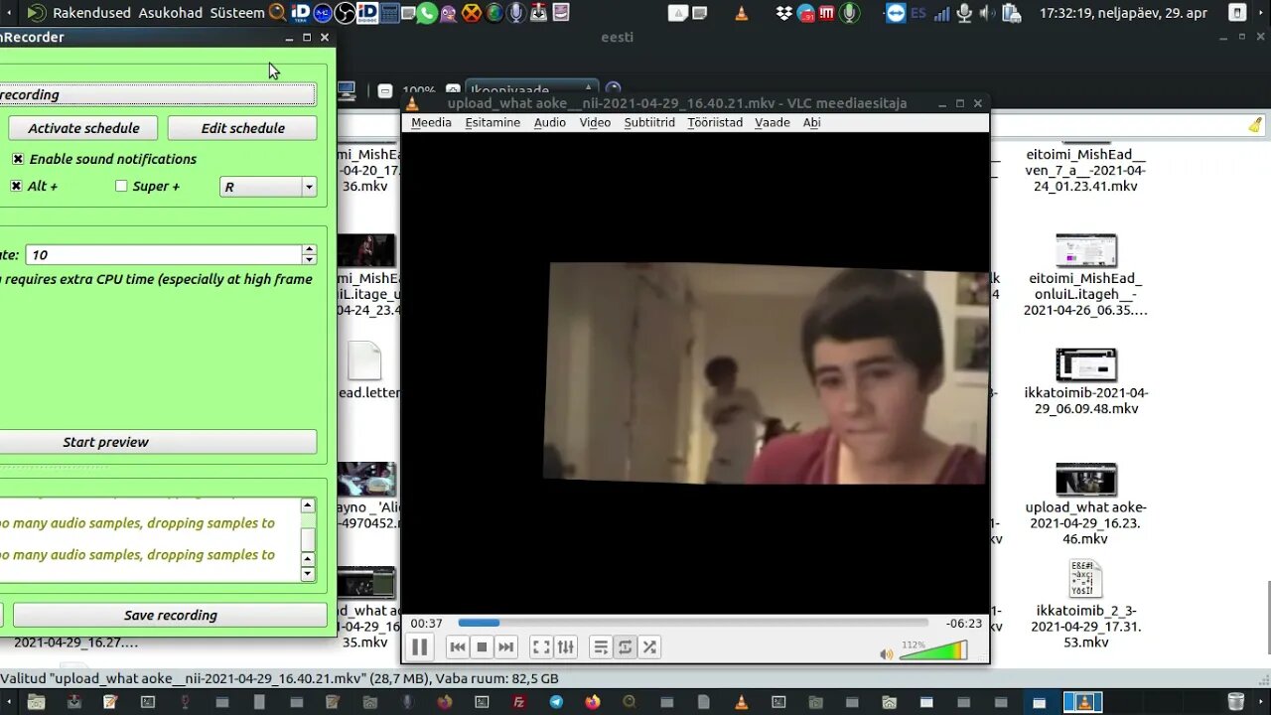Open FileZilla from the bottom taskbar
Viewport: 1271px width, 715px height.
click(x=518, y=702)
